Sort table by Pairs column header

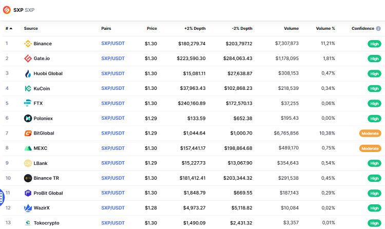pos(106,29)
